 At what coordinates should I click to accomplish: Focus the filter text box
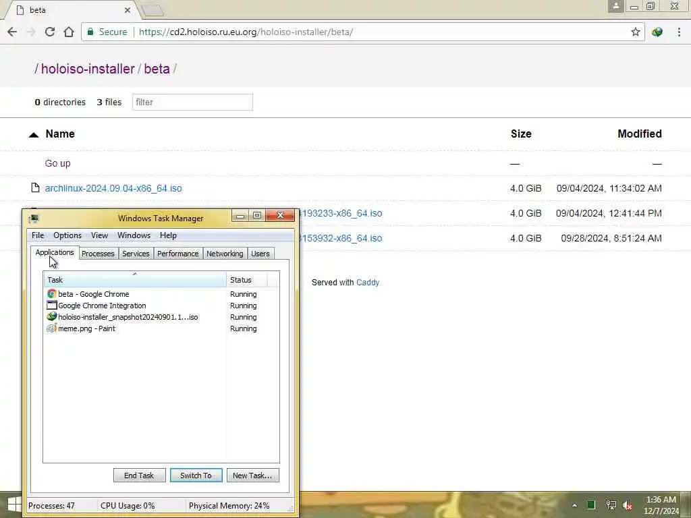tap(192, 103)
